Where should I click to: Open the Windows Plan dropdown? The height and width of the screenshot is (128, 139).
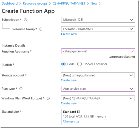[98, 98]
